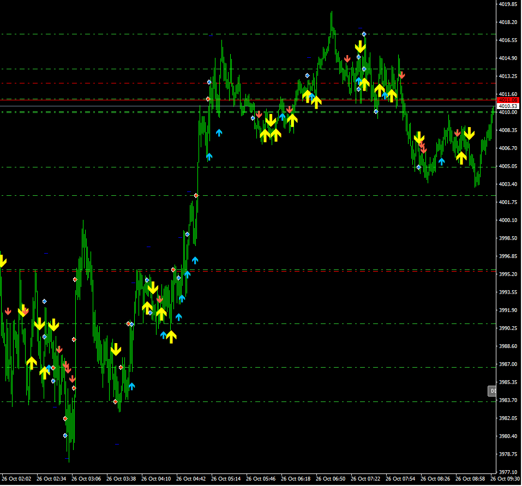The width and height of the screenshot is (522, 486).
Task: Click the highest blue diamond marker on the chart
Action: [364, 34]
